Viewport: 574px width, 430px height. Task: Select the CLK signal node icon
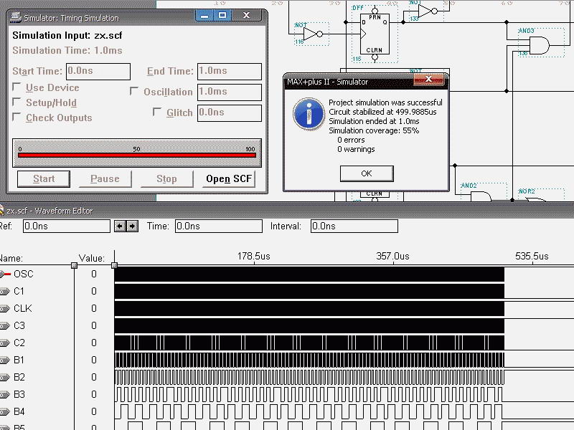(4, 308)
